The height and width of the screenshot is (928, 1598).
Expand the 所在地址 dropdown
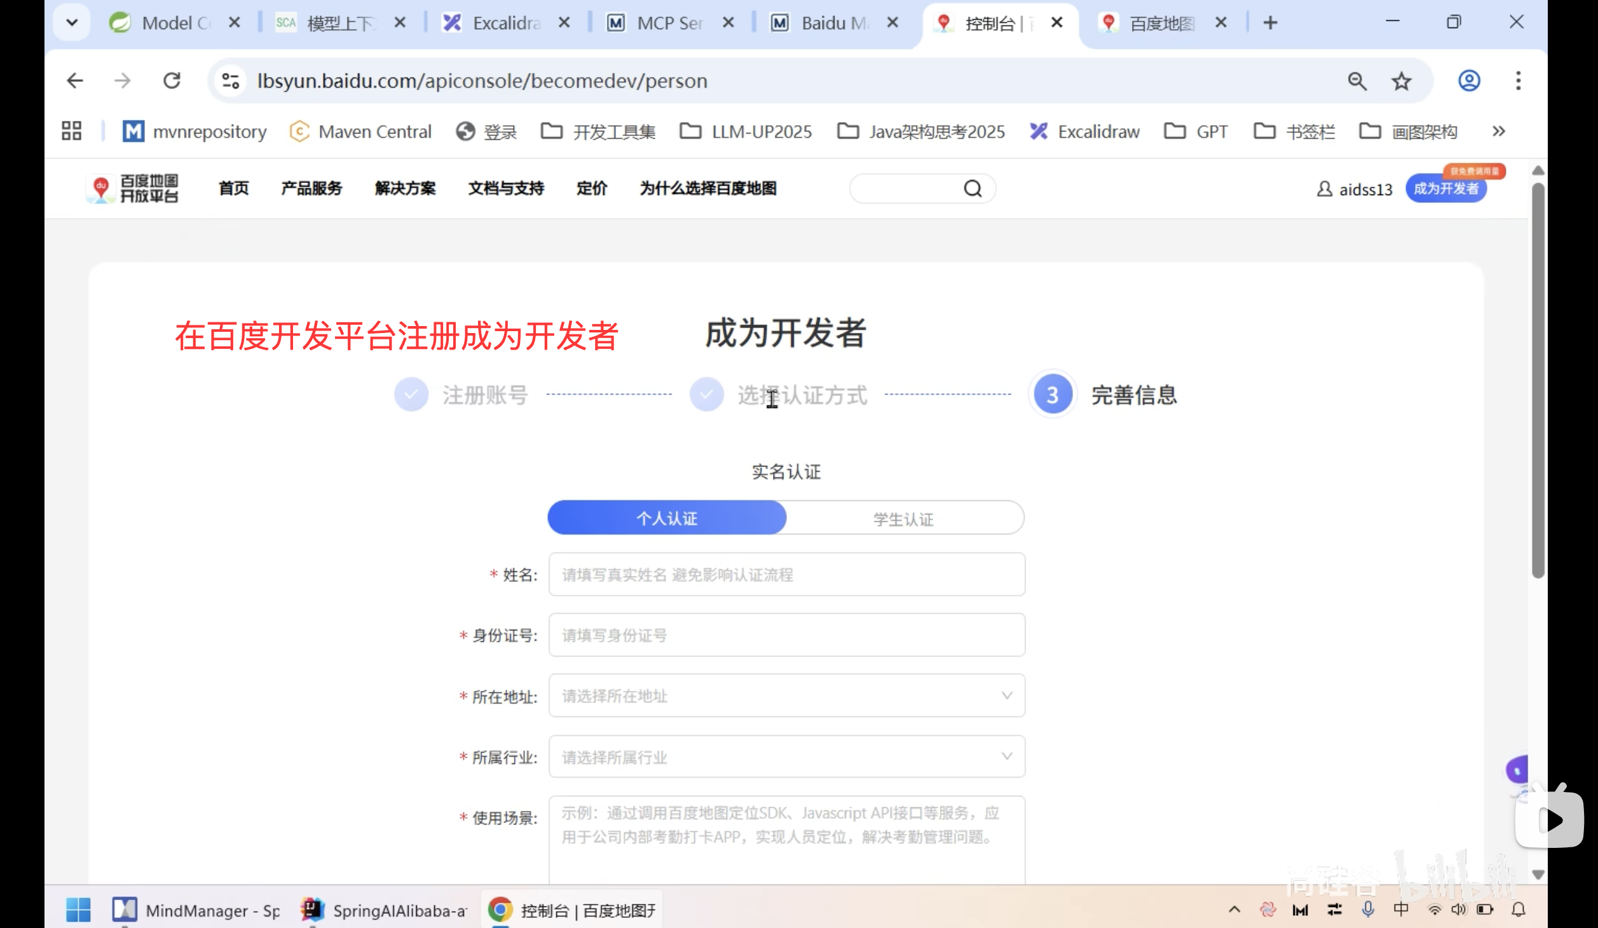click(x=1006, y=695)
